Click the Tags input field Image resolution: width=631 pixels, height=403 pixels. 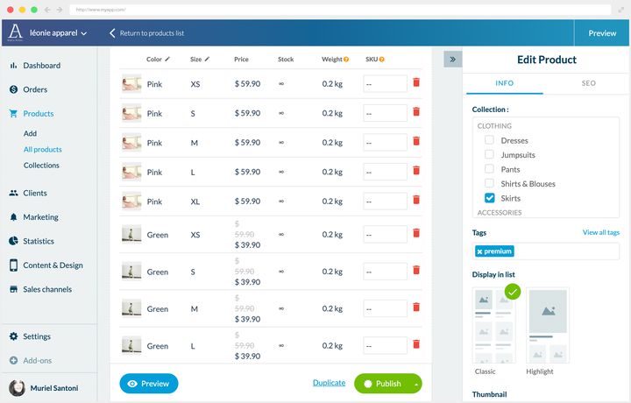[546, 251]
